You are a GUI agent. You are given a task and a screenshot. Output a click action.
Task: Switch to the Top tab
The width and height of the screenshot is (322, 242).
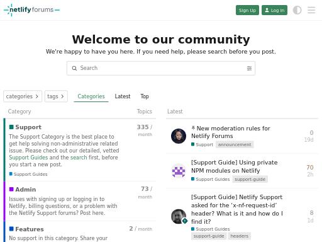pos(145,96)
